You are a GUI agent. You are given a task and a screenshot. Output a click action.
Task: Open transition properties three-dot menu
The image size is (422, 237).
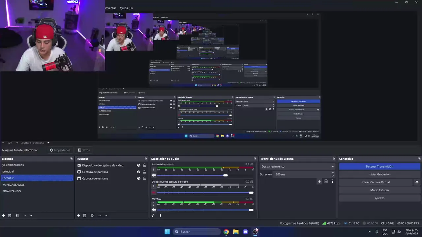click(x=332, y=181)
